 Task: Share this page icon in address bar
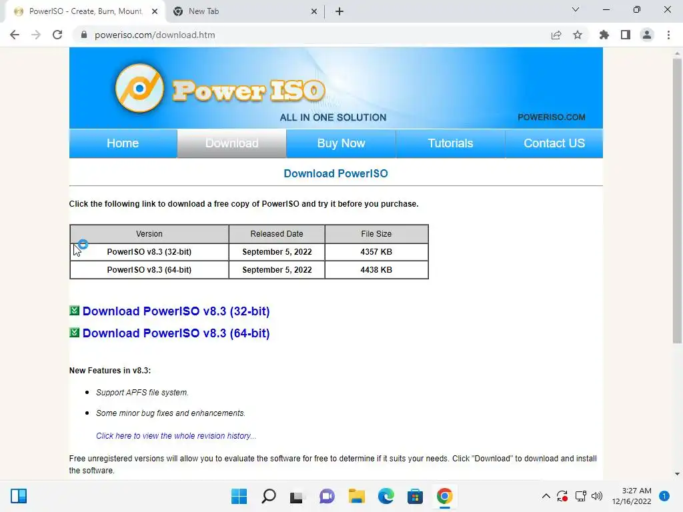click(556, 35)
